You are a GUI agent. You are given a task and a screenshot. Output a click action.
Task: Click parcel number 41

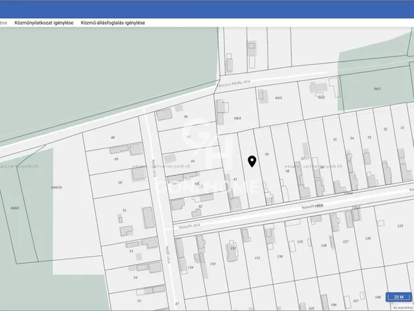coord(235,179)
